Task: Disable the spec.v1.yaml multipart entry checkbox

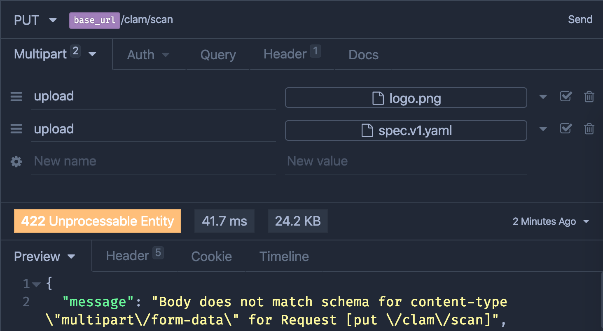Action: tap(566, 128)
